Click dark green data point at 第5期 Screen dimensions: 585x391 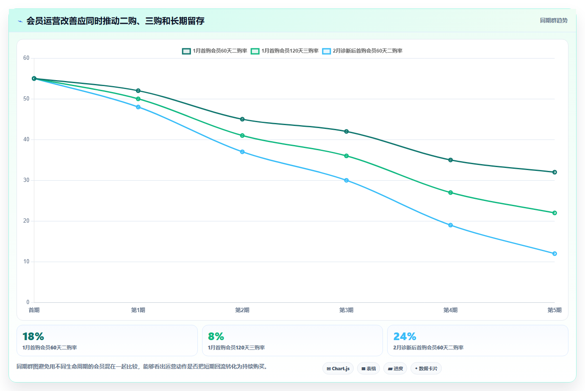pos(555,172)
